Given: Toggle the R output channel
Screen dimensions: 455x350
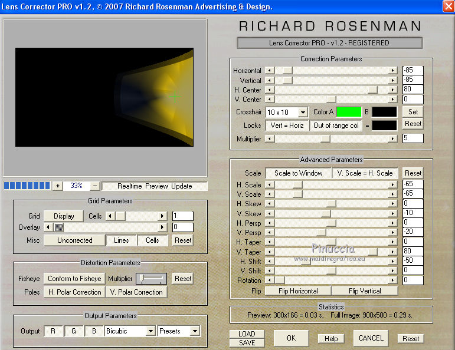Looking at the screenshot, I should (x=53, y=331).
